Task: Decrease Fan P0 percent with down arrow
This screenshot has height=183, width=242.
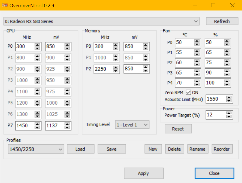Action: click(227, 44)
